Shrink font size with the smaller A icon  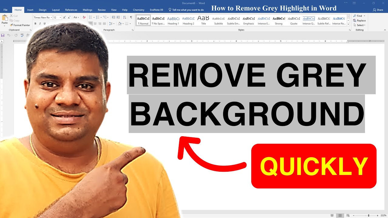pos(69,18)
